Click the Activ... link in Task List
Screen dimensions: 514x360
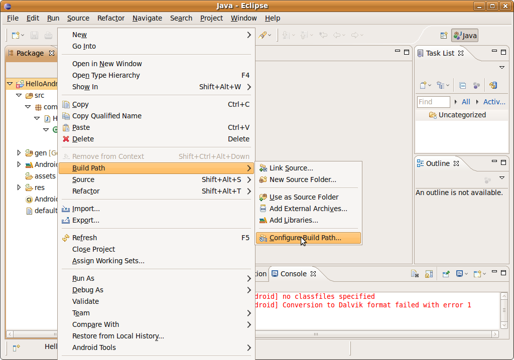click(x=494, y=102)
